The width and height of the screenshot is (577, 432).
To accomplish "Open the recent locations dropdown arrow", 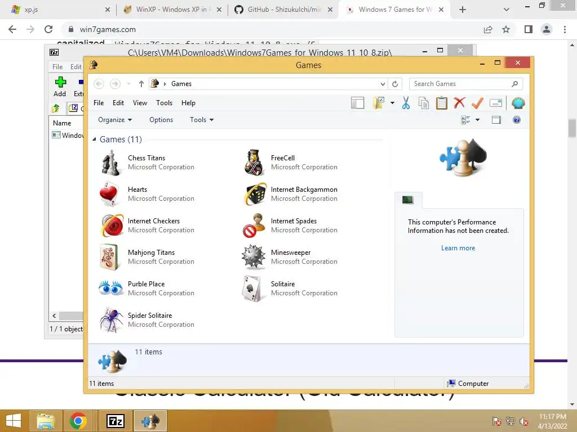I will point(129,84).
